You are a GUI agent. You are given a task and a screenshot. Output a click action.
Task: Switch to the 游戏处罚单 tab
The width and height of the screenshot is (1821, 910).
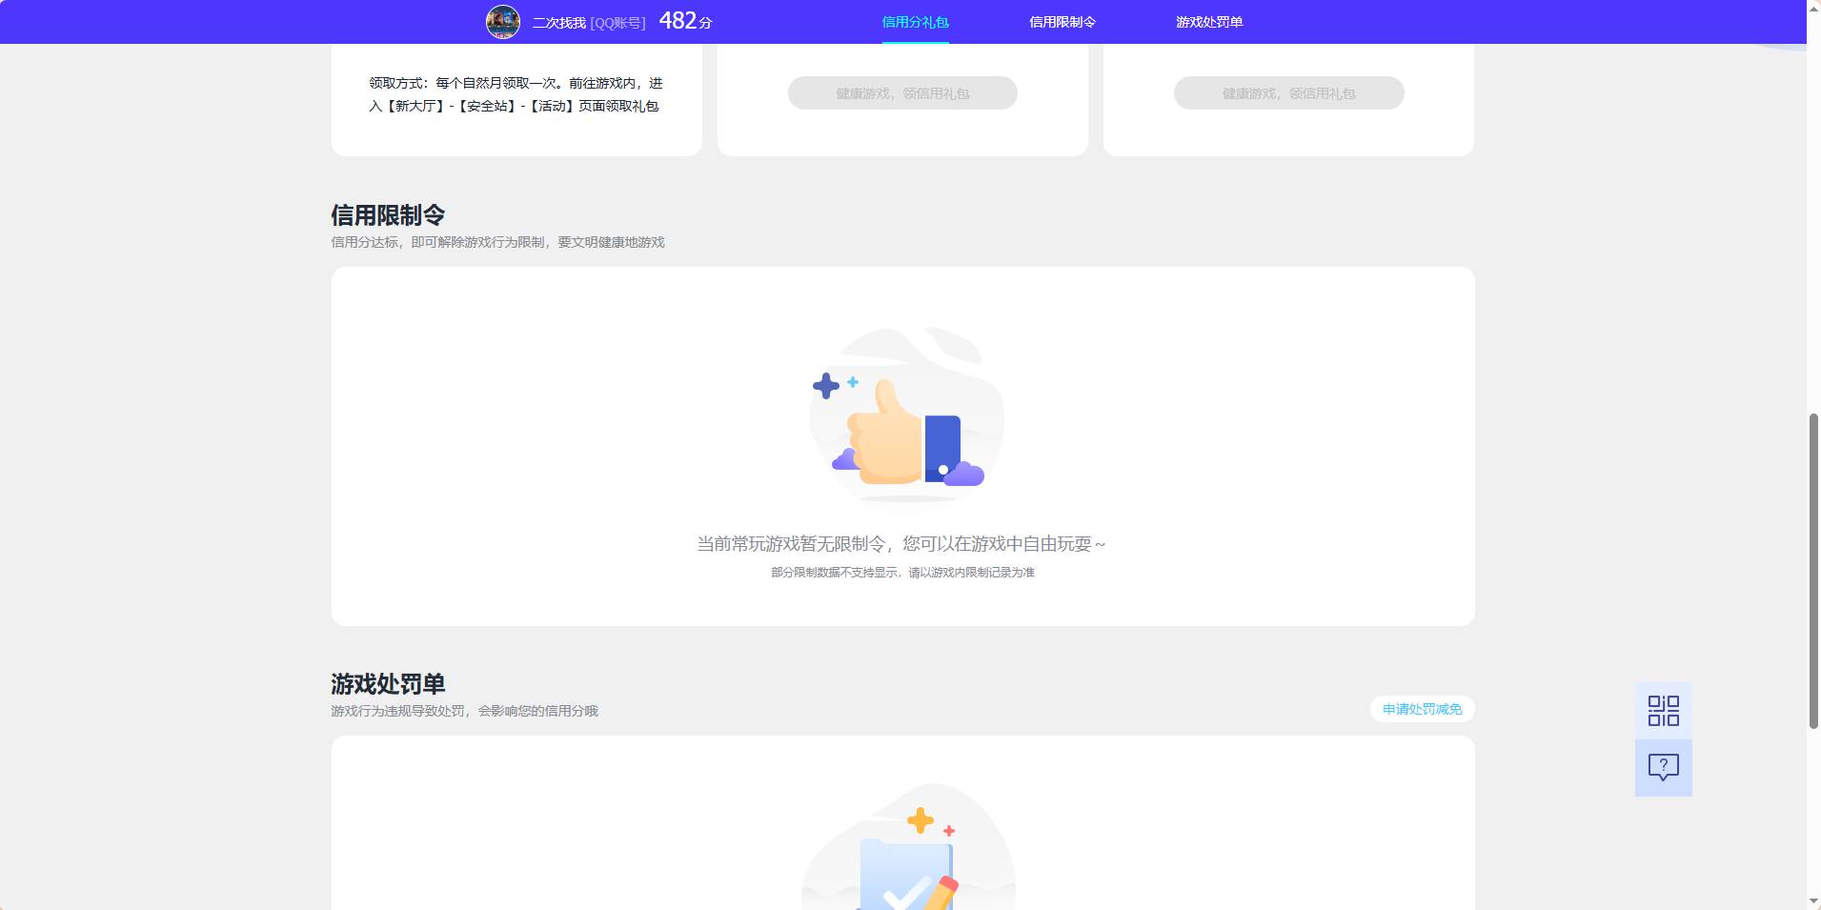pos(1209,22)
